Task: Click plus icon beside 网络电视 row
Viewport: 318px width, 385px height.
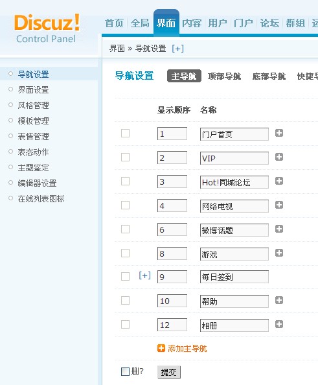Action: tap(279, 205)
